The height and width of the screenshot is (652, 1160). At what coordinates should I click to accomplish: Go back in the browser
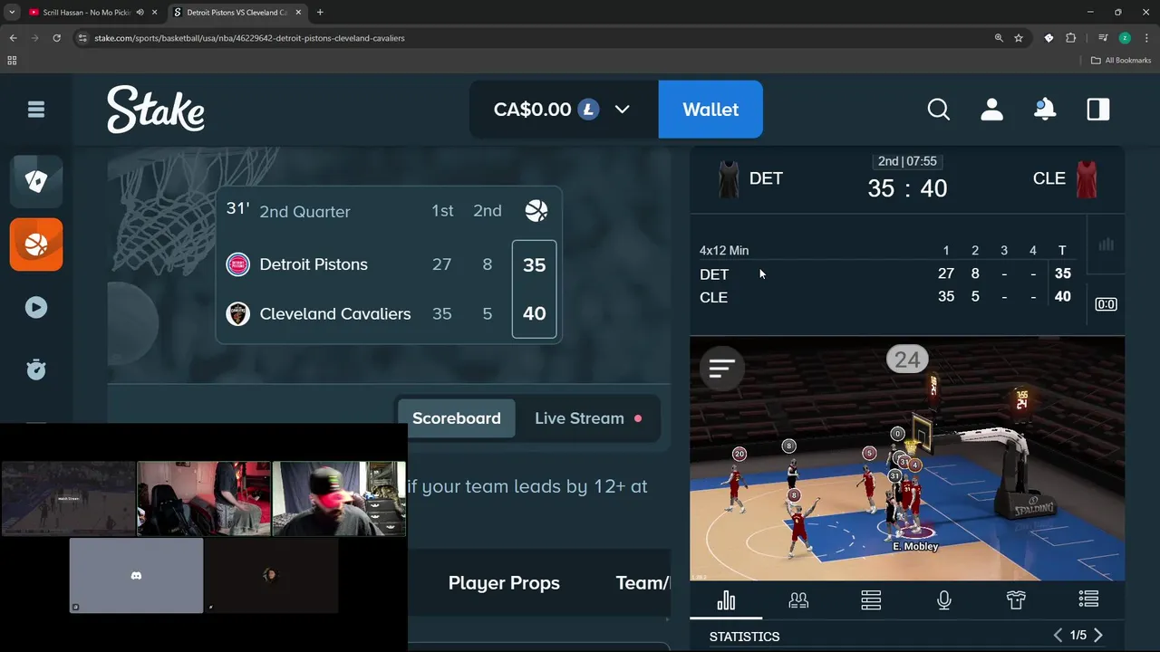click(x=13, y=38)
